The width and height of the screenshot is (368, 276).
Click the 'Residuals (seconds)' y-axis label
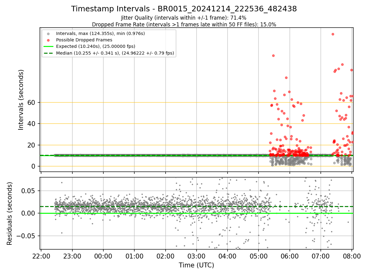click(10, 213)
